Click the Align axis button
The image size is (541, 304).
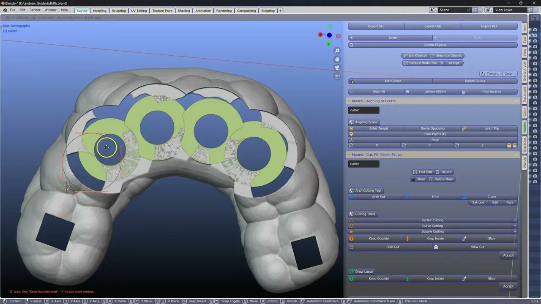point(433,140)
